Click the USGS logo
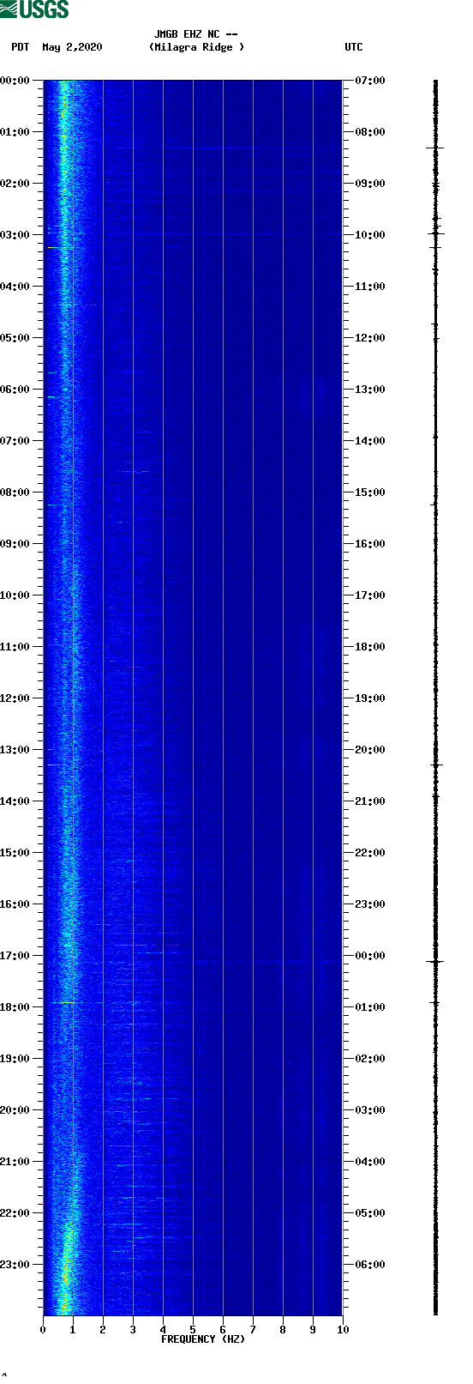Screen dimensions: 473x1384 [34, 9]
